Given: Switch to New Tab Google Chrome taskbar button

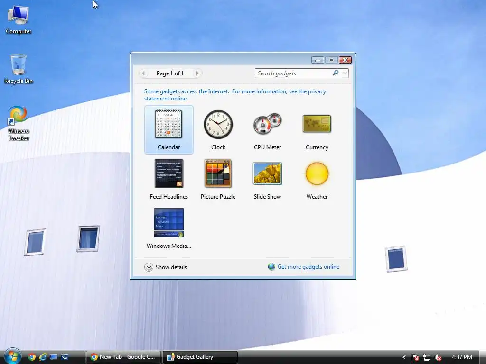Looking at the screenshot, I should tap(123, 357).
